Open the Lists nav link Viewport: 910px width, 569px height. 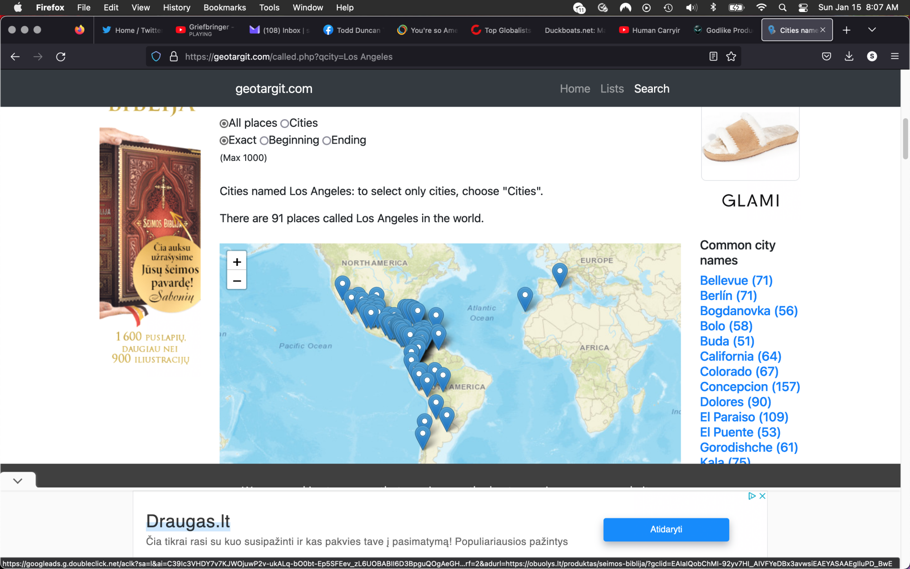612,88
